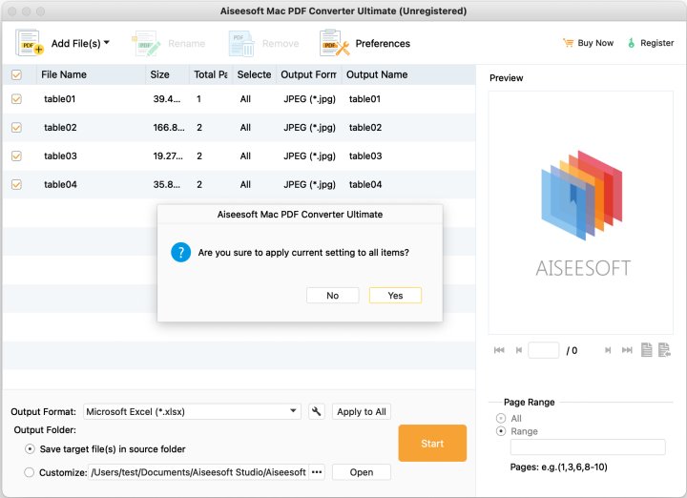Uncheck the table04 checkbox

pyautogui.click(x=16, y=184)
